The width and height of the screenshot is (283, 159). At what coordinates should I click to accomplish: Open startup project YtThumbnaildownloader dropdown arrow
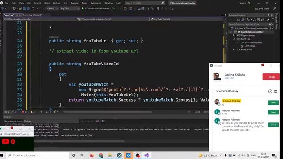[x=111, y=8]
